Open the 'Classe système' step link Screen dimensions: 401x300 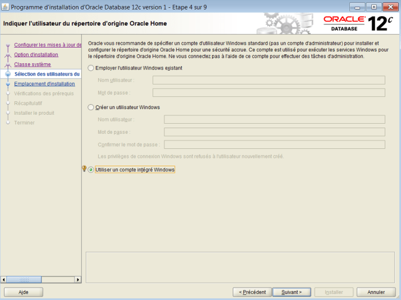(x=33, y=64)
